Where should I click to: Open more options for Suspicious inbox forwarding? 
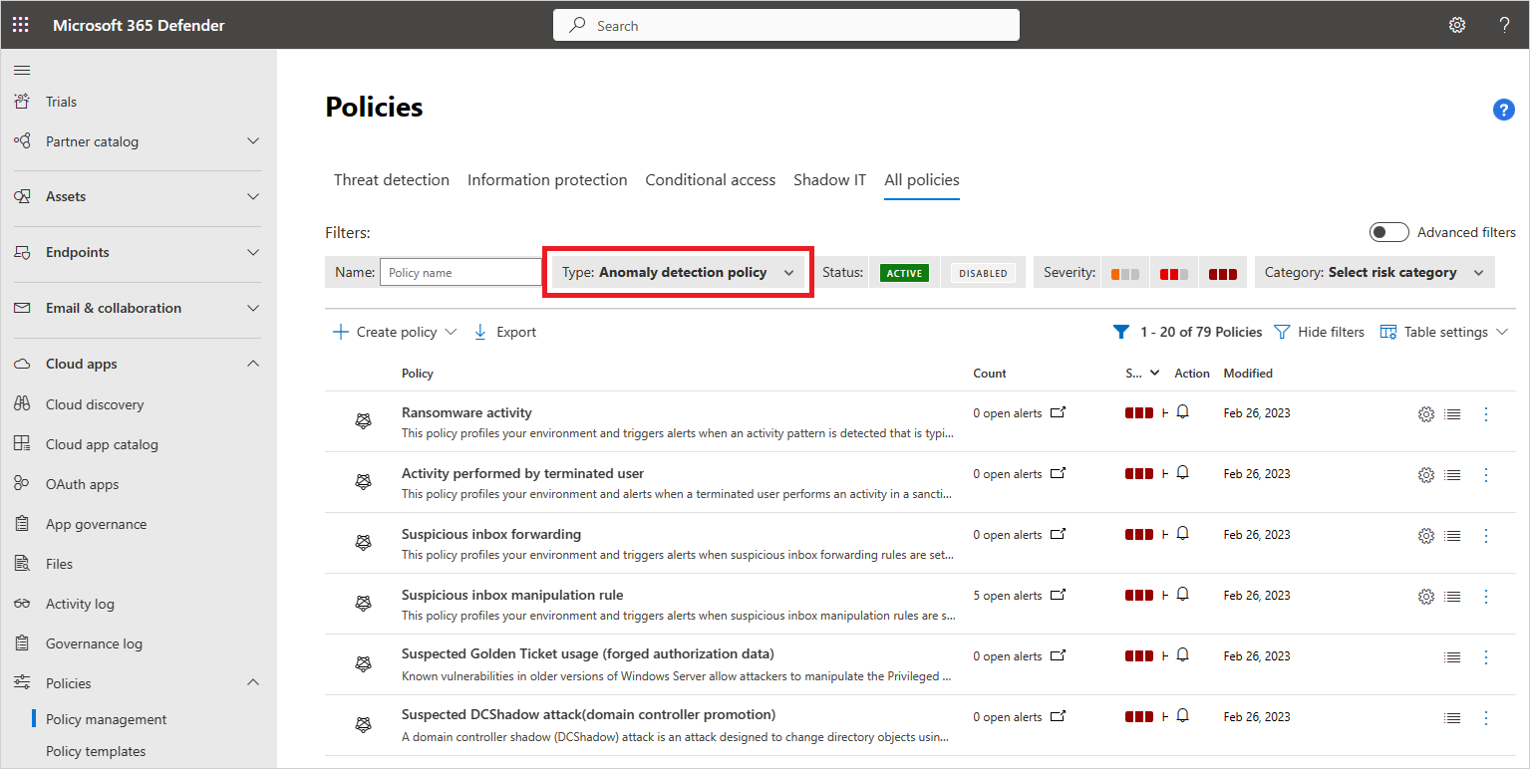point(1486,535)
